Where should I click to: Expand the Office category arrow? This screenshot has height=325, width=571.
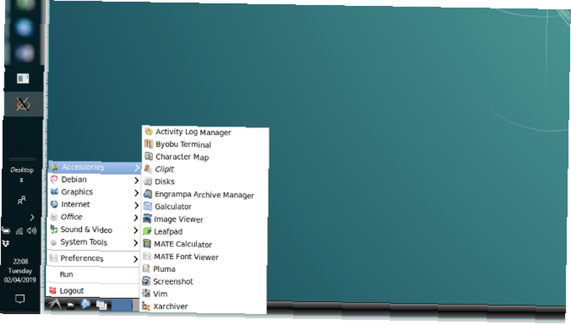136,218
